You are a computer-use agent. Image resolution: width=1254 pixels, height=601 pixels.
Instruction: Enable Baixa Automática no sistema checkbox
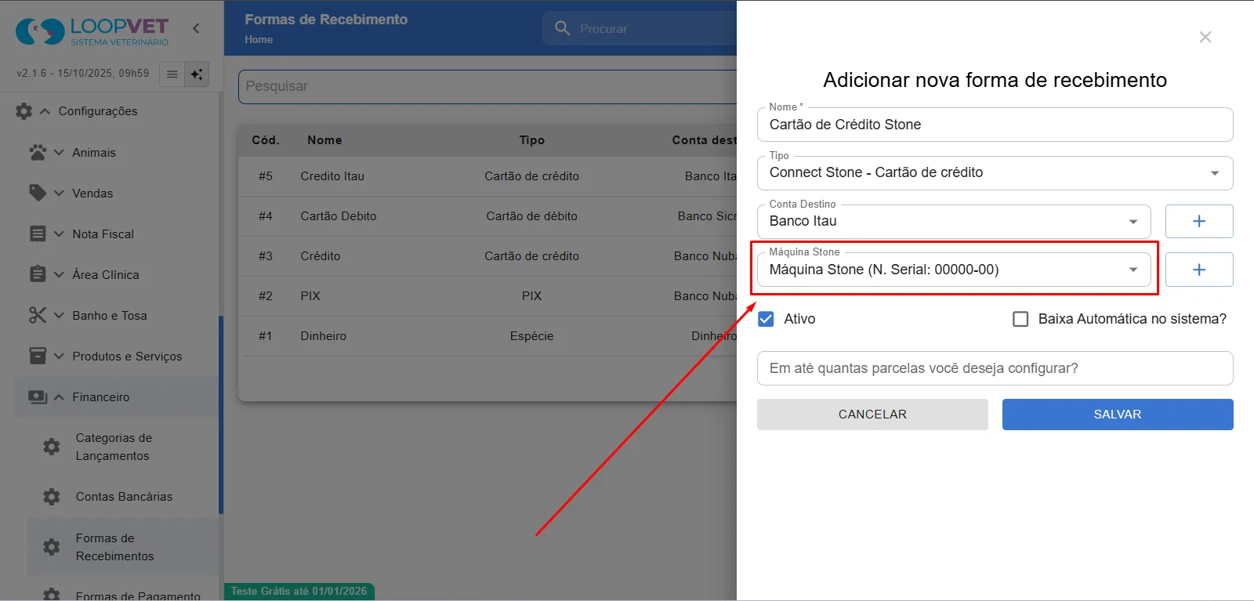point(1020,319)
